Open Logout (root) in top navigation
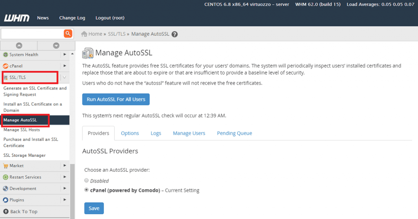The width and height of the screenshot is (418, 219). point(110,18)
